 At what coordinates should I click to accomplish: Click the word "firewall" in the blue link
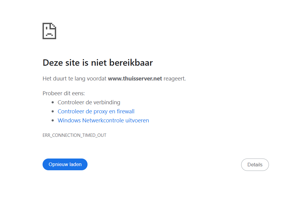click(x=126, y=112)
